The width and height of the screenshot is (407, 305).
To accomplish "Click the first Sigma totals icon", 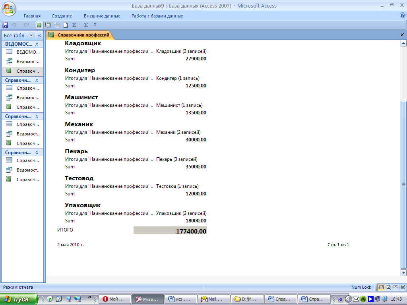I will point(74,25).
